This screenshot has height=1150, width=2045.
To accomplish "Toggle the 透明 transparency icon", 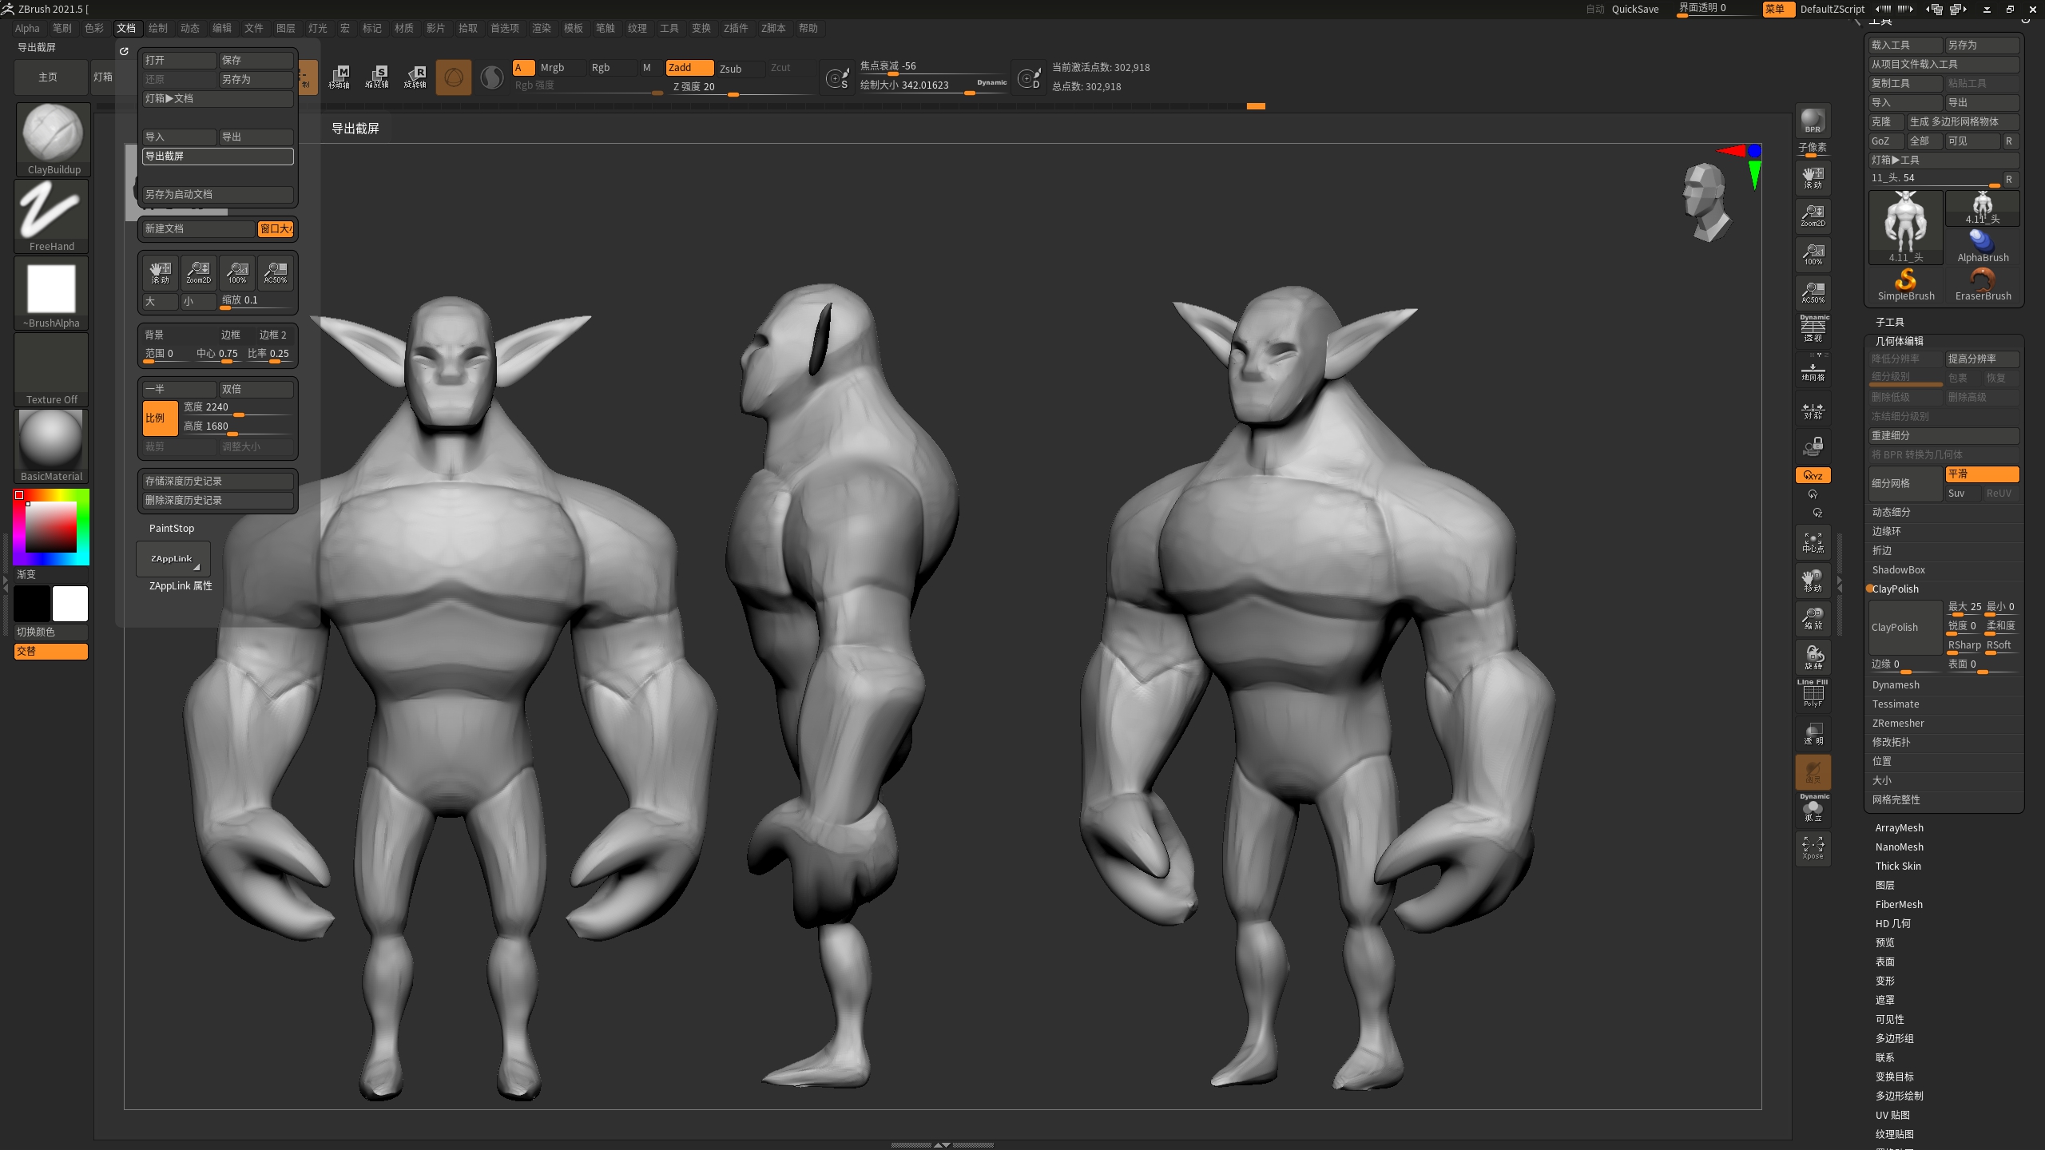I will (x=1813, y=733).
